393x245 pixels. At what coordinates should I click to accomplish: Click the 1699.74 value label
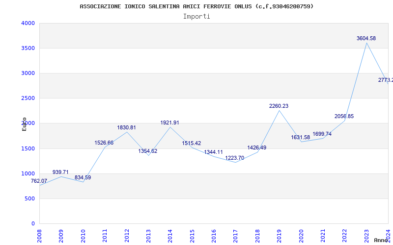[x=322, y=134]
